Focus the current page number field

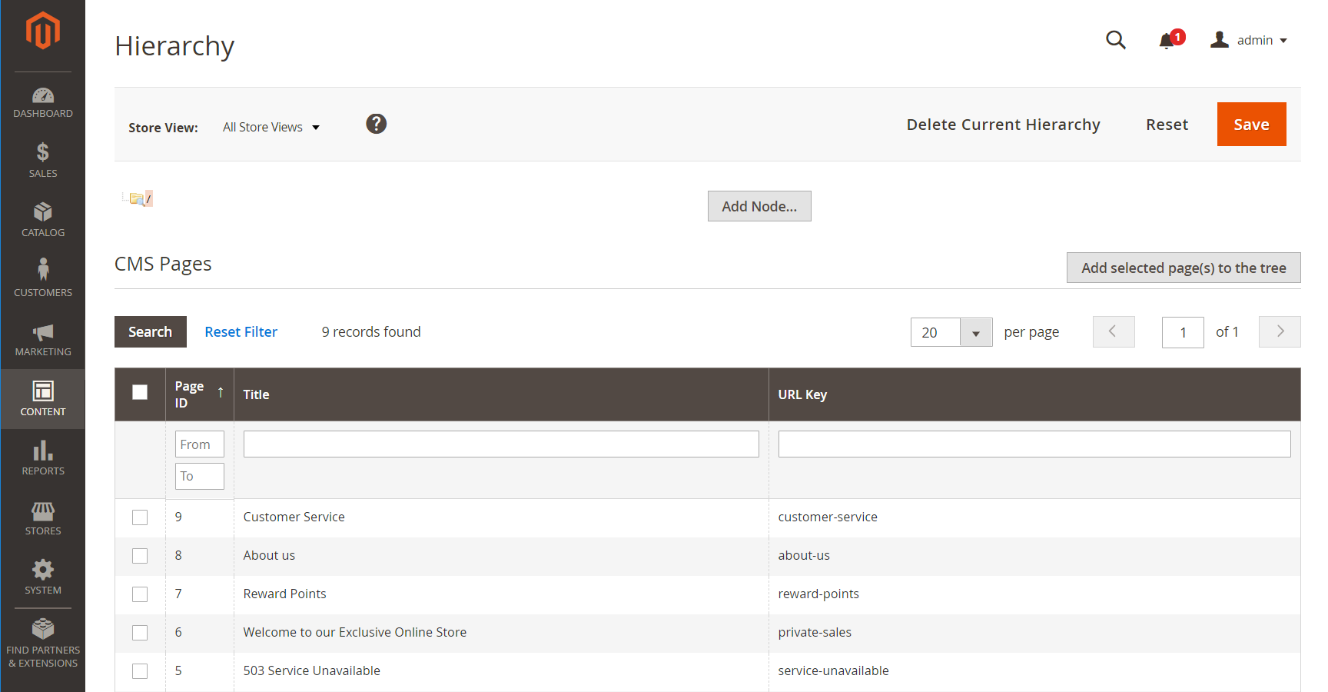[x=1183, y=332]
